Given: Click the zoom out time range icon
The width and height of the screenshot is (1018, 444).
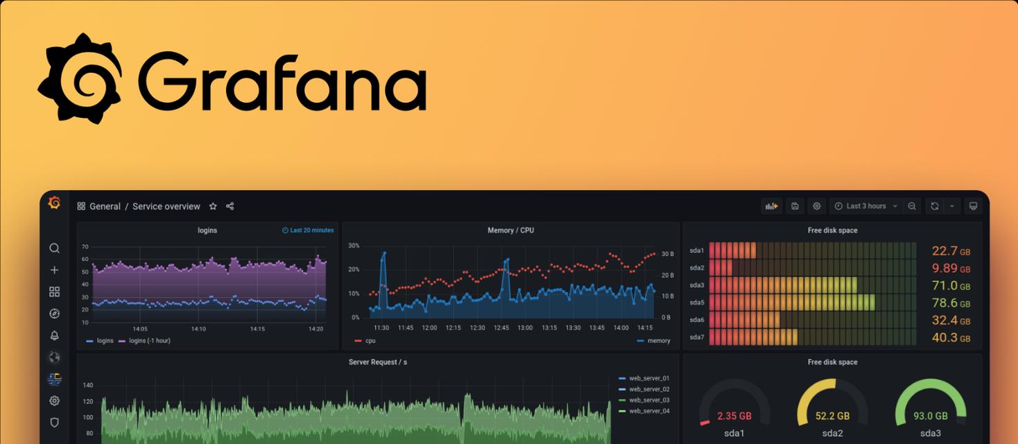Looking at the screenshot, I should click(x=912, y=206).
